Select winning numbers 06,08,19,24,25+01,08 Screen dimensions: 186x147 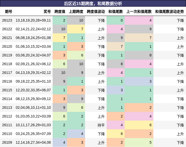coord(33,38)
